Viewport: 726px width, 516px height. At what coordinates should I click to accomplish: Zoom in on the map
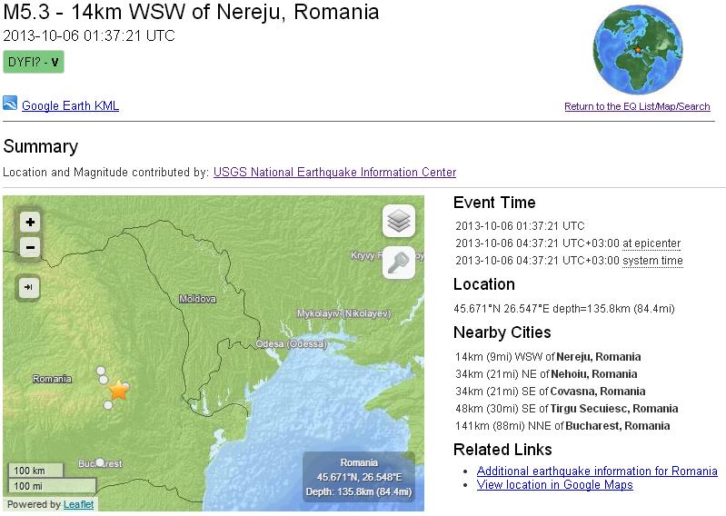point(30,222)
